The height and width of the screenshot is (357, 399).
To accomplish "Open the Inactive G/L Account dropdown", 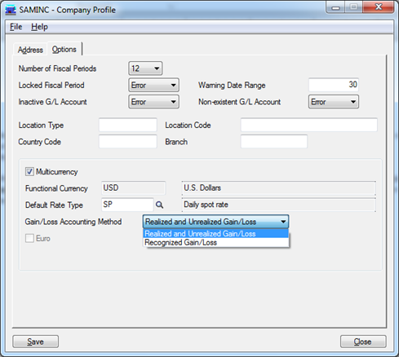I will (153, 102).
